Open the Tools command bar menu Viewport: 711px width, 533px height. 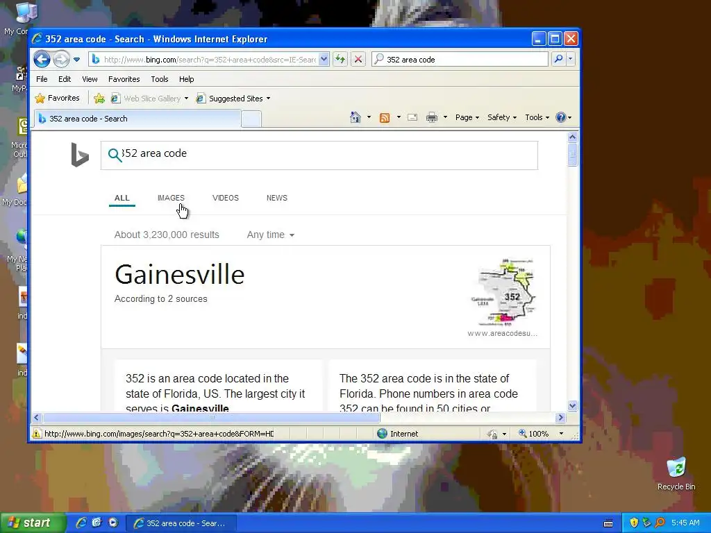537,117
